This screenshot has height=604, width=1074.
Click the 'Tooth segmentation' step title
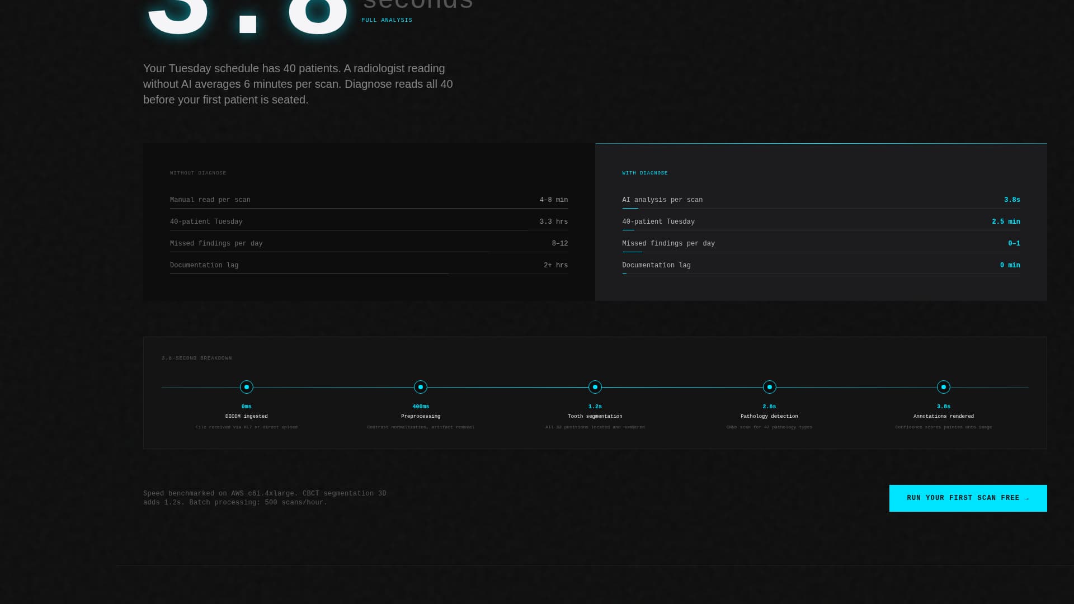tap(595, 417)
